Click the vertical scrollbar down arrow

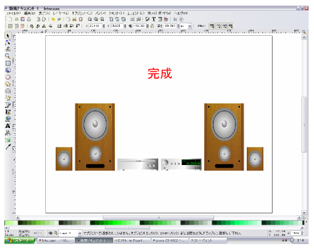coord(304,213)
